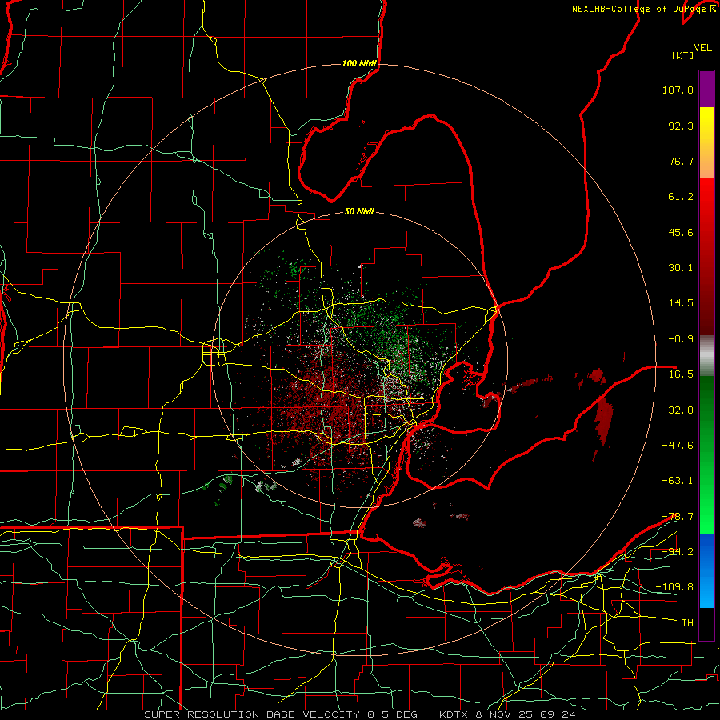Click the -47.6 legend value
This screenshot has width=720, height=720.
678,446
